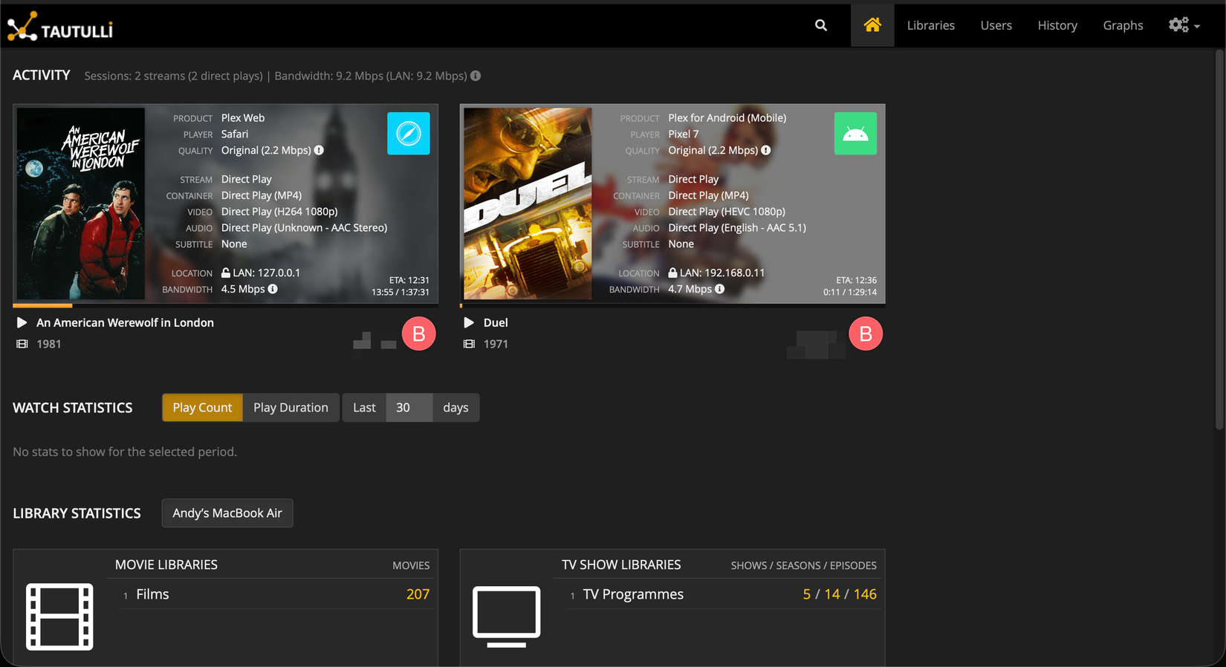Click the Pixel 7 player value

[684, 134]
